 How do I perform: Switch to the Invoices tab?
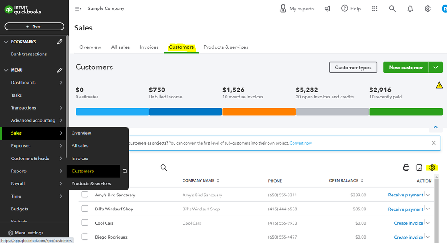(x=149, y=47)
